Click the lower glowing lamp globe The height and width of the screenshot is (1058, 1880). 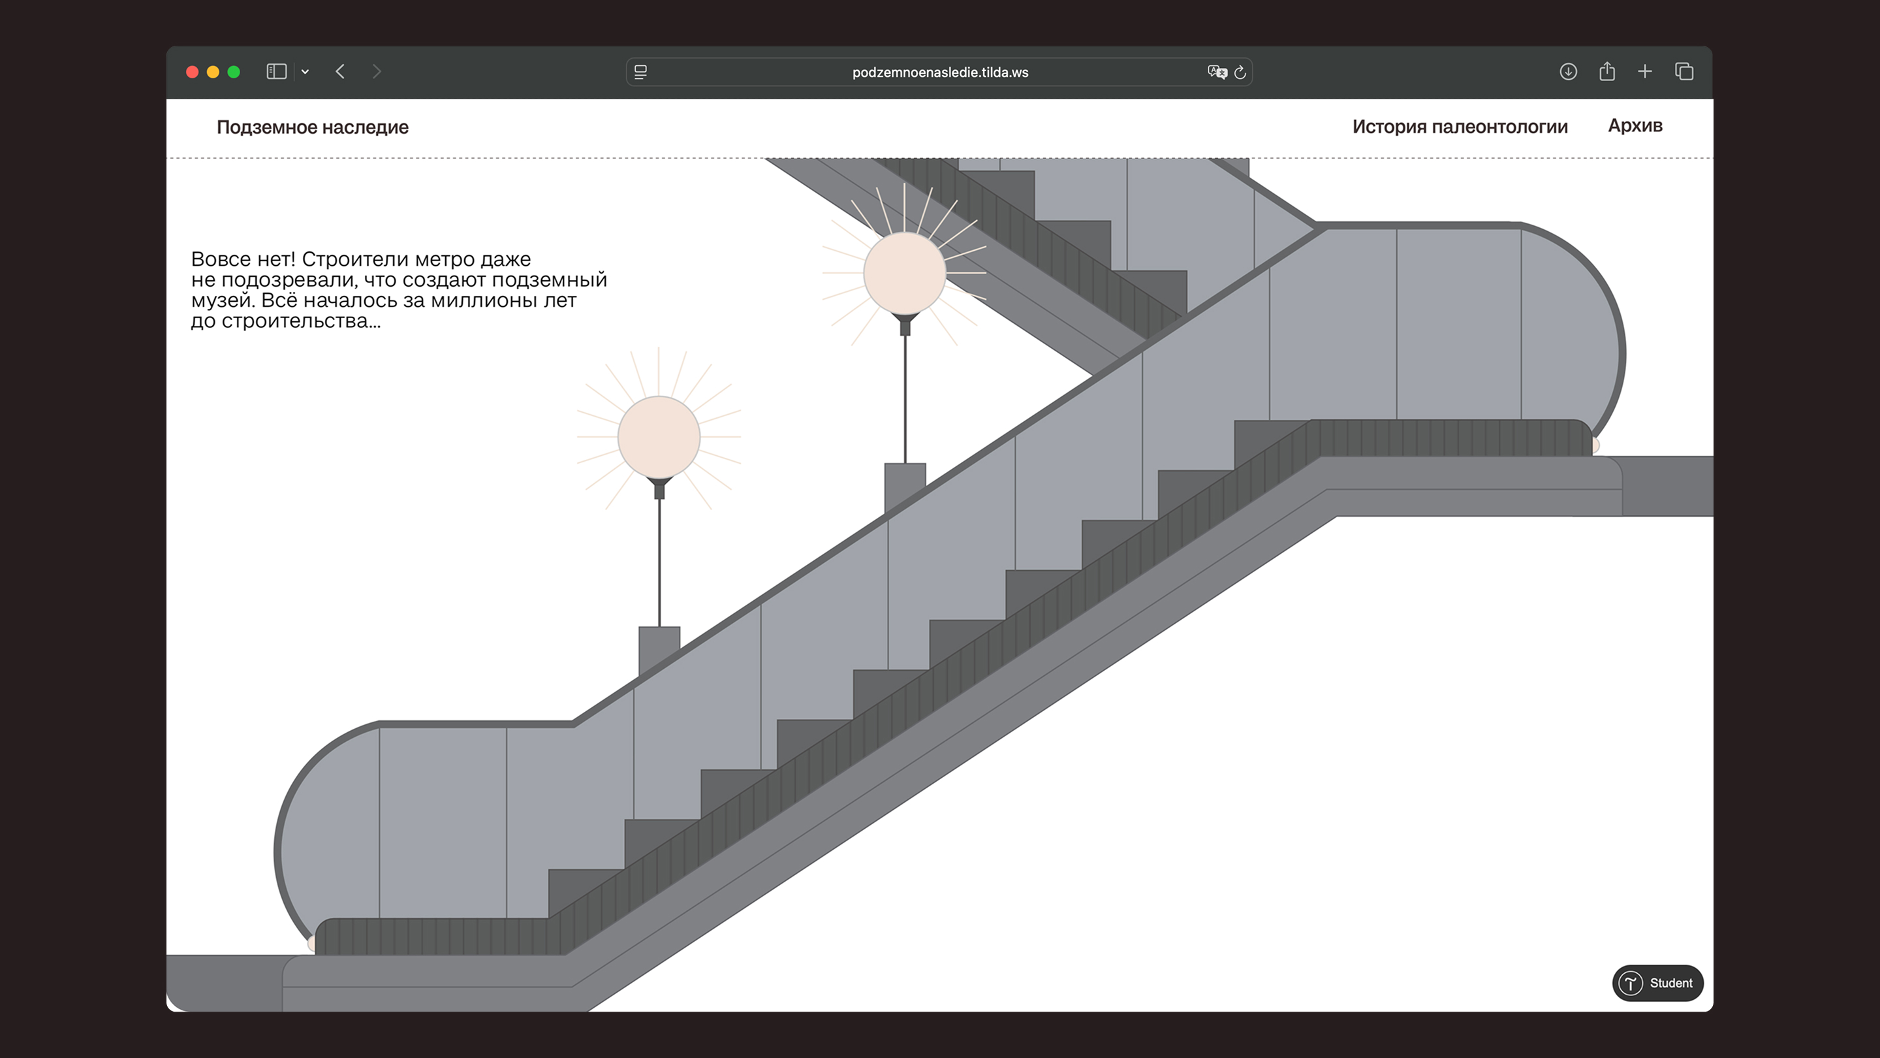[x=659, y=438]
